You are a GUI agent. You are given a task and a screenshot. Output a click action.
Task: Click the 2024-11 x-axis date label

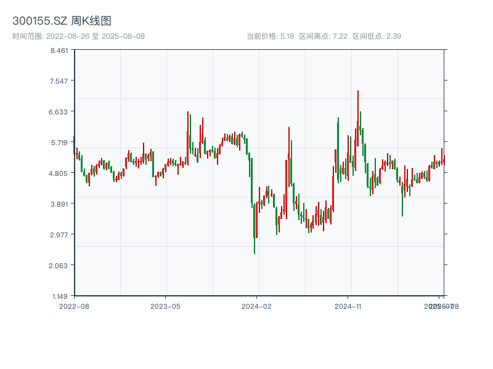pos(348,306)
